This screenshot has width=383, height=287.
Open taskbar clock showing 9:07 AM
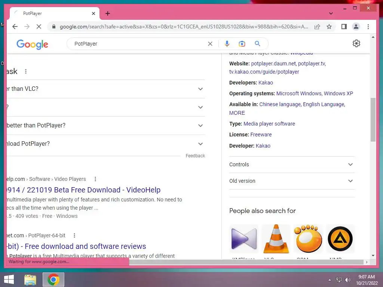pyautogui.click(x=367, y=280)
